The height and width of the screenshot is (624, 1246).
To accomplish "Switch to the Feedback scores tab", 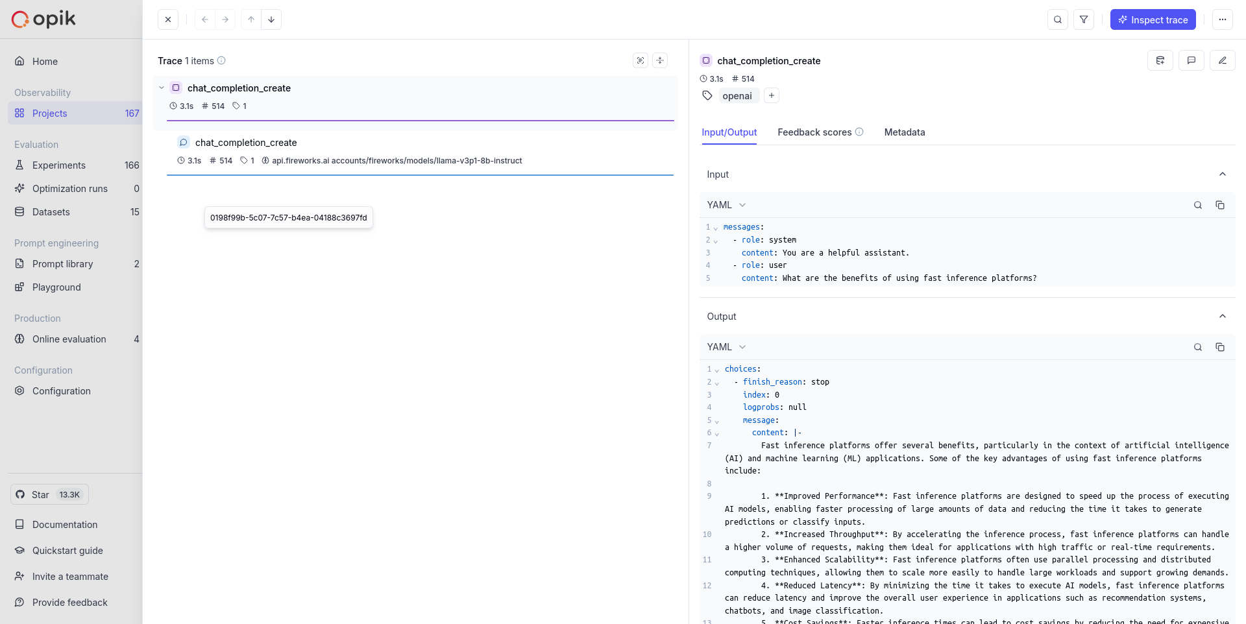I will tap(814, 132).
